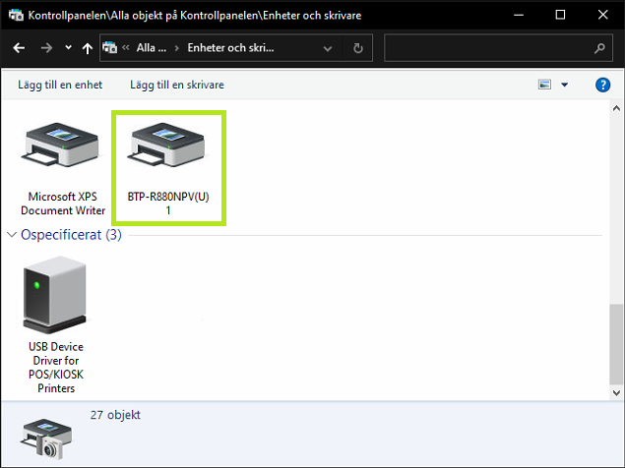Viewport: 625px width, 468px height.
Task: Click inside the search input field
Action: pyautogui.click(x=487, y=47)
